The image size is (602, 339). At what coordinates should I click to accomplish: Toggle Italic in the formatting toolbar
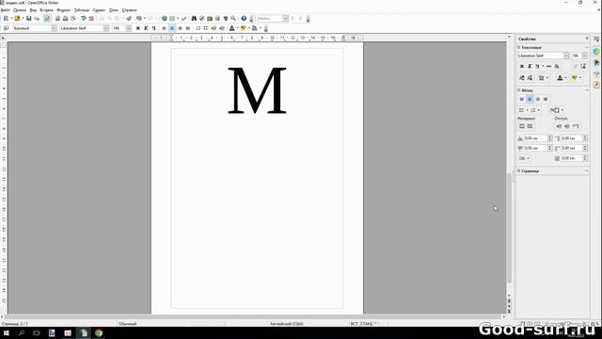(x=146, y=28)
